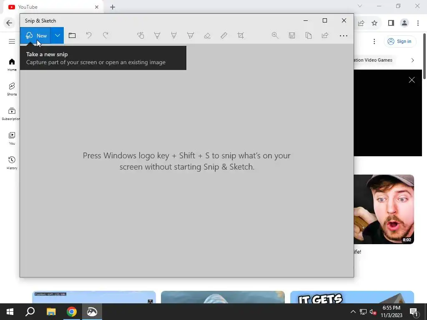Image resolution: width=427 pixels, height=320 pixels.
Task: Bookmark page with Chrome star icon
Action: pos(374,23)
